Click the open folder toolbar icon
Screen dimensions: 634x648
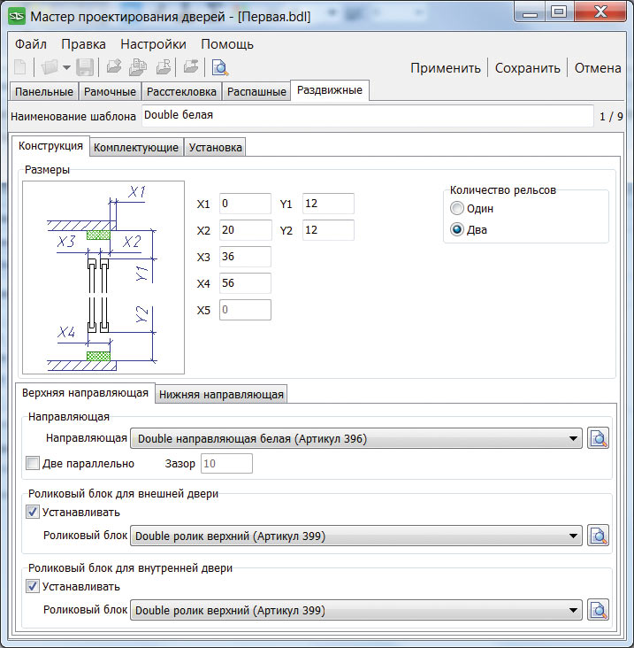coord(50,67)
